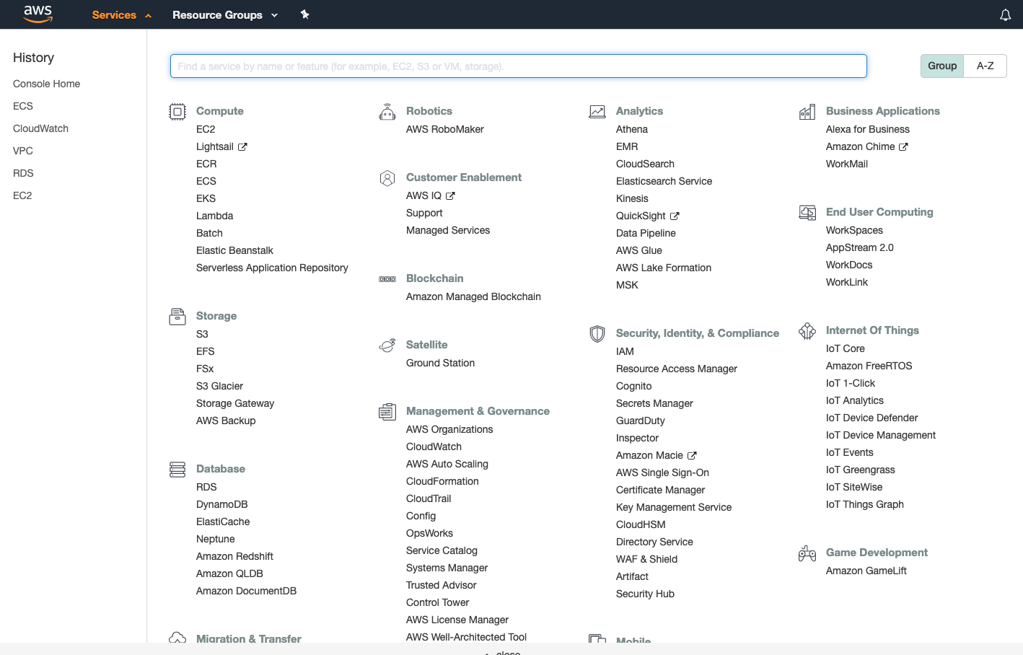Collapse the Services dropdown chevron
This screenshot has width=1023, height=655.
pyautogui.click(x=146, y=14)
